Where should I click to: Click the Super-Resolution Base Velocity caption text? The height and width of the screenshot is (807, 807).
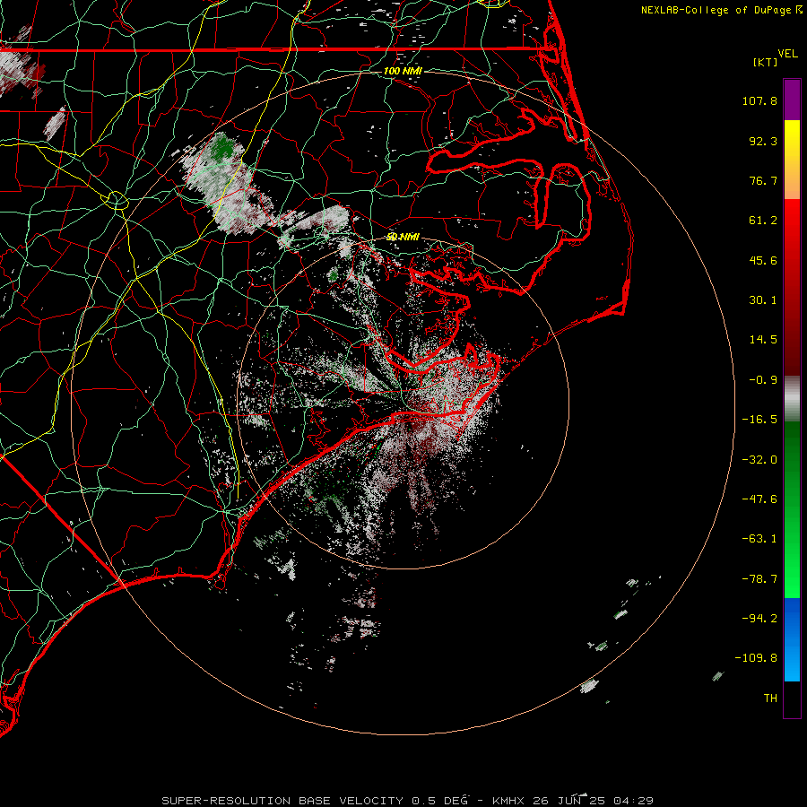click(315, 801)
